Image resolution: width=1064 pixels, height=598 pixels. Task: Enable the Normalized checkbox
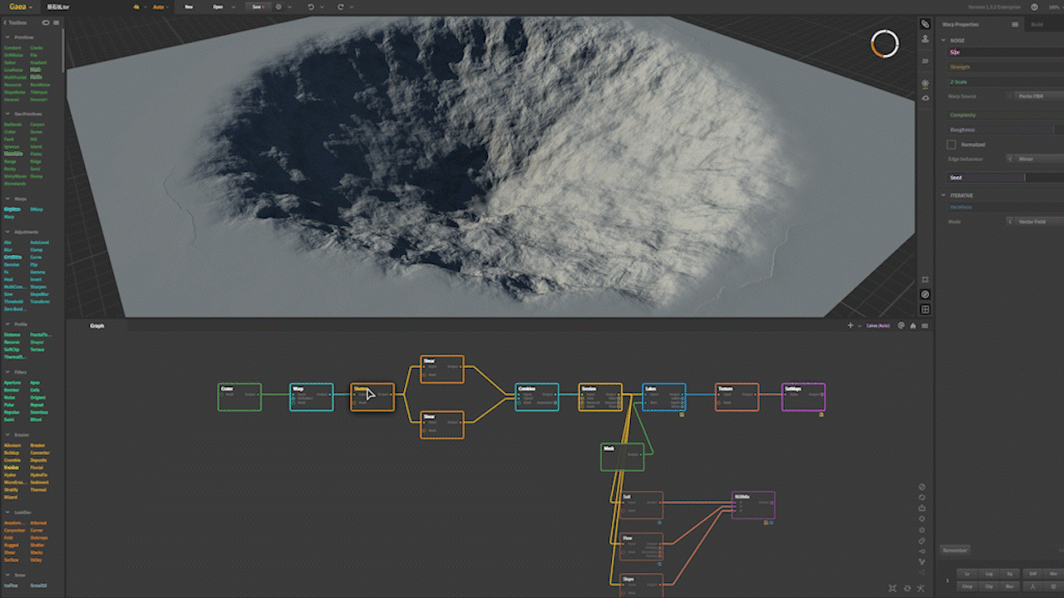(x=952, y=145)
